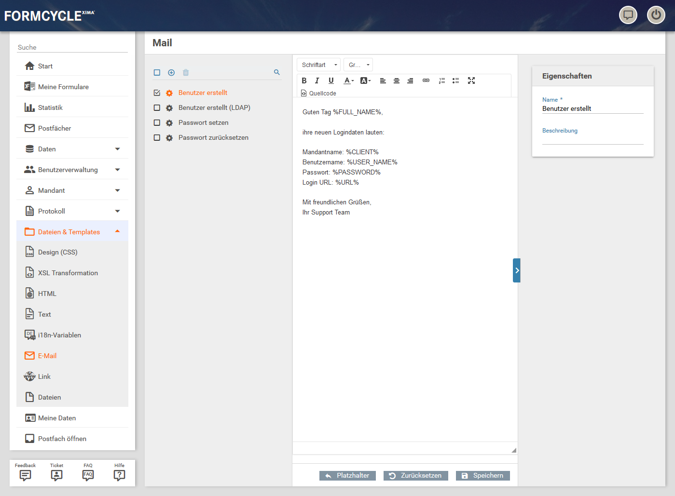Go to Meine Formulare

point(63,87)
